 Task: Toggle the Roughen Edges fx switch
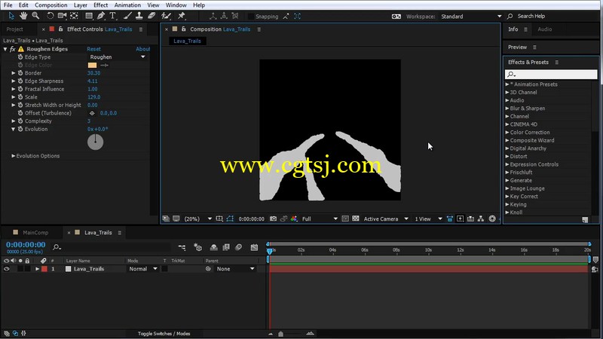click(12, 49)
